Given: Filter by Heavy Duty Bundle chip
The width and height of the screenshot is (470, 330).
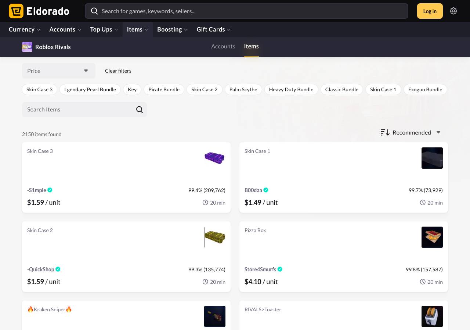Looking at the screenshot, I should 291,89.
